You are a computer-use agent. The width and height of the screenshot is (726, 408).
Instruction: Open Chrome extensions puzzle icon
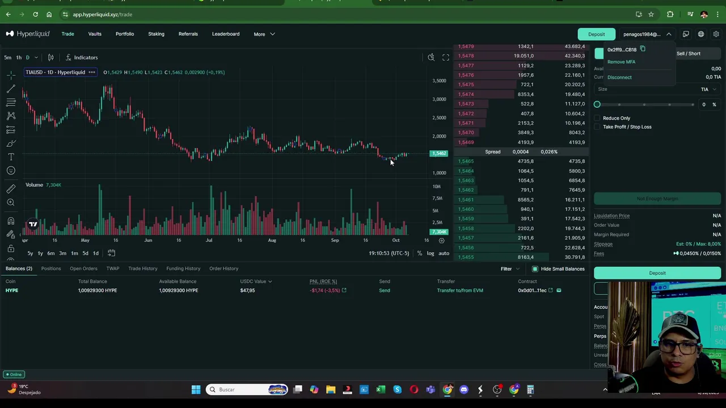click(x=670, y=14)
